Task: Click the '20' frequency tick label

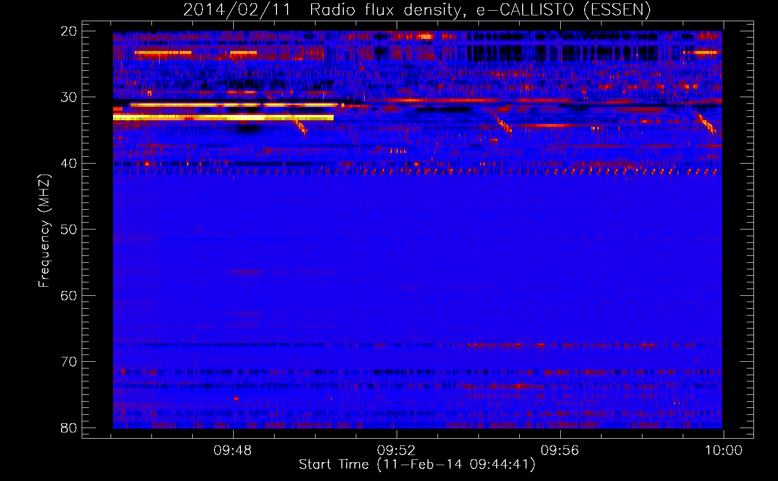Action: point(69,31)
